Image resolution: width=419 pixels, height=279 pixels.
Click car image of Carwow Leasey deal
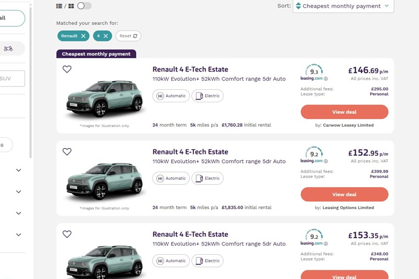pos(105,99)
